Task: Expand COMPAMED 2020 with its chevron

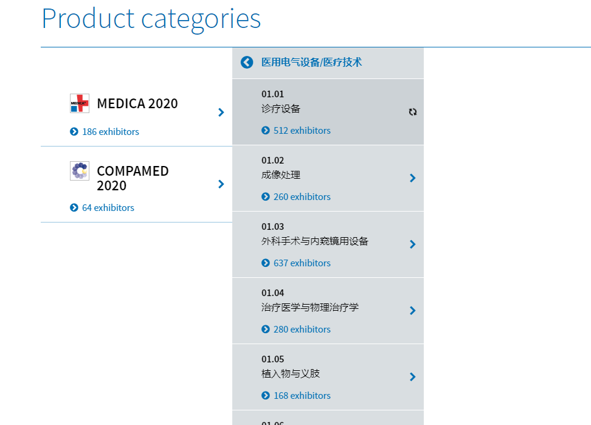Action: click(221, 184)
